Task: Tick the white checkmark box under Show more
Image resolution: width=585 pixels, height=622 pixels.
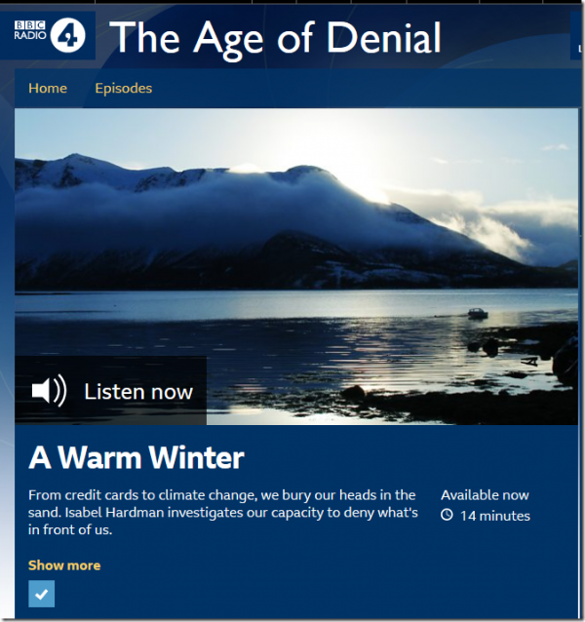Action: click(41, 594)
